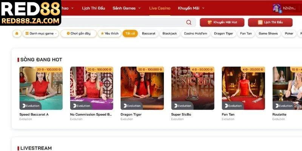
Task: Click the Speed Baccarat A title
Action: pos(34,114)
